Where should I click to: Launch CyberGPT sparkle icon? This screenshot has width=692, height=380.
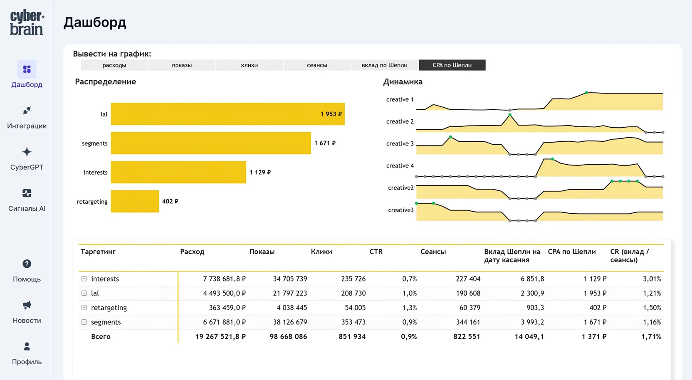(x=27, y=152)
